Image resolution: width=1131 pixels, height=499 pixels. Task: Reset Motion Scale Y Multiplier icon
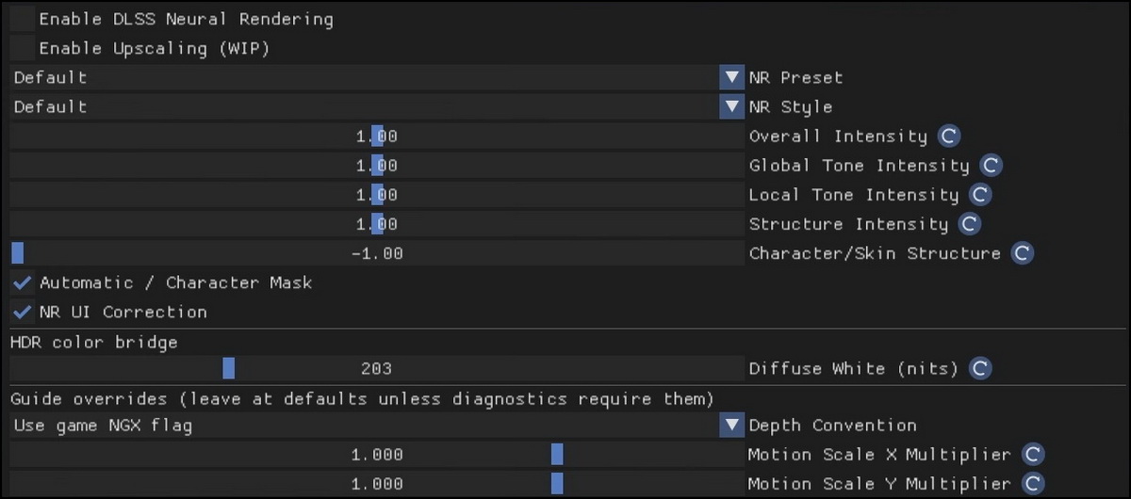pos(1033,484)
